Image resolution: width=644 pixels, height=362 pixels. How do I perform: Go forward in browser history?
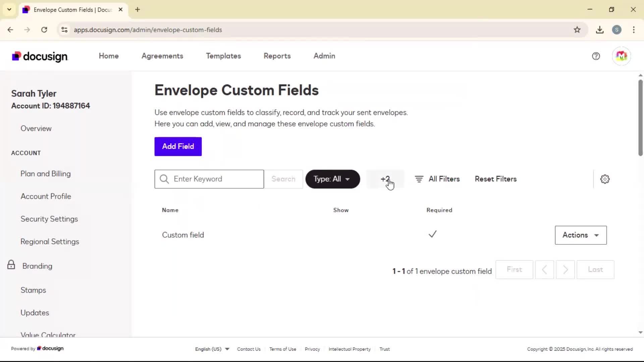click(x=27, y=29)
